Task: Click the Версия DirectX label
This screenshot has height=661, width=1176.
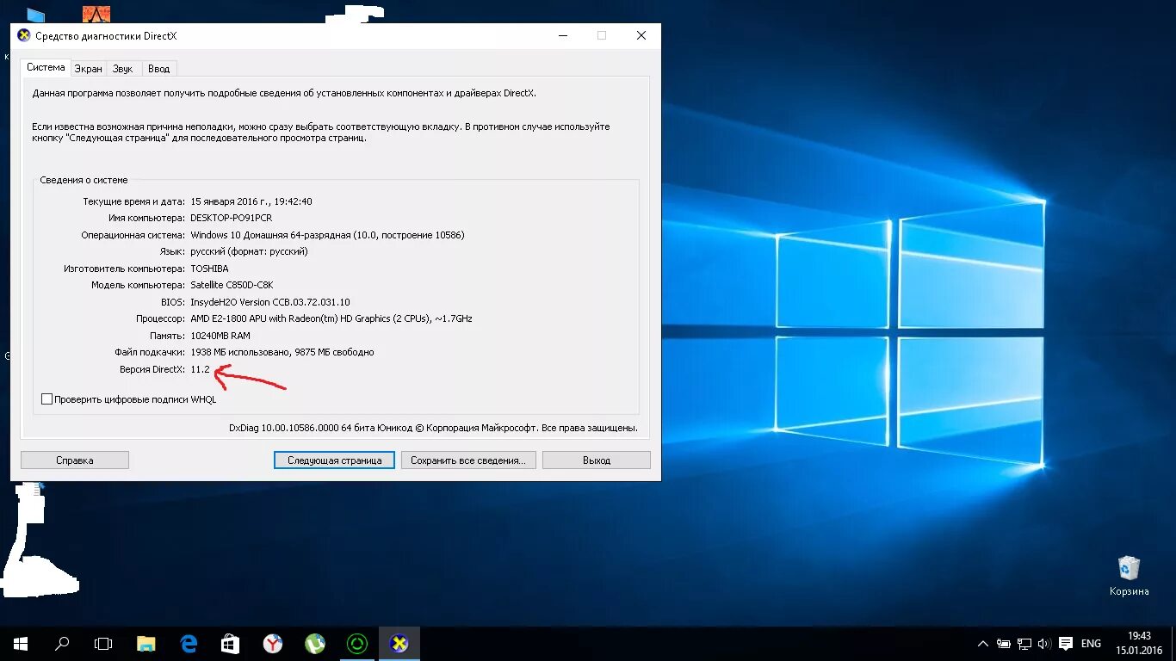Action: (x=152, y=369)
